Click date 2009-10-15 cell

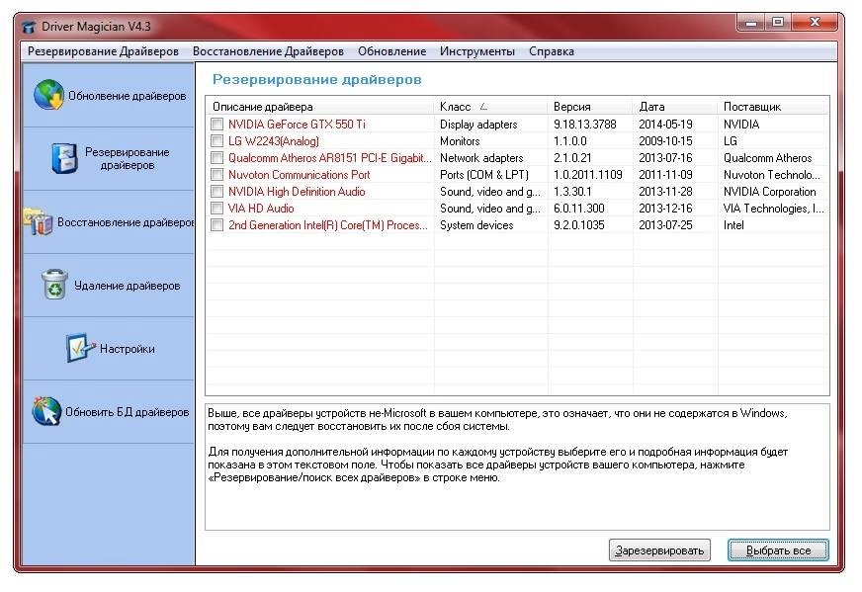click(x=665, y=141)
